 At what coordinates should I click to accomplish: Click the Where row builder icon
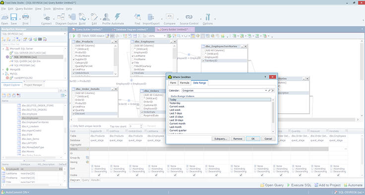click(87, 149)
